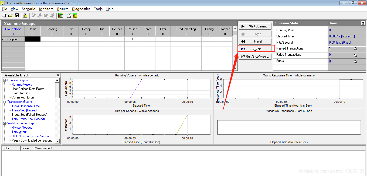Collapse the Runtime Graphs tree node
Screen dimensions: 367x176
pos(4,80)
